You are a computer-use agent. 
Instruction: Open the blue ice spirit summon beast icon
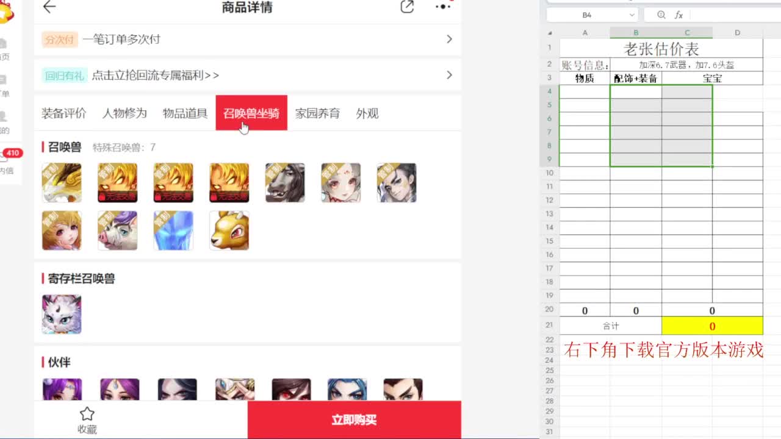(173, 230)
